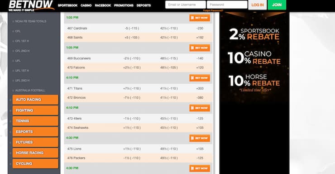Screen dimensions: 335x174
Task: Pick Cardinals spread -5 (-115)
Action: [x=132, y=28]
